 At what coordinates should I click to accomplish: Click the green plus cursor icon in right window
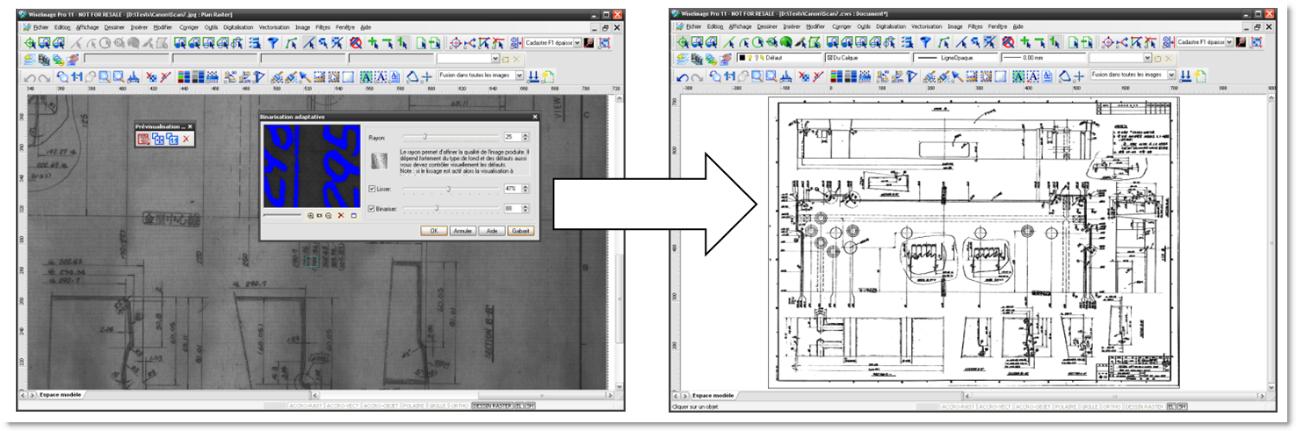[x=1025, y=42]
